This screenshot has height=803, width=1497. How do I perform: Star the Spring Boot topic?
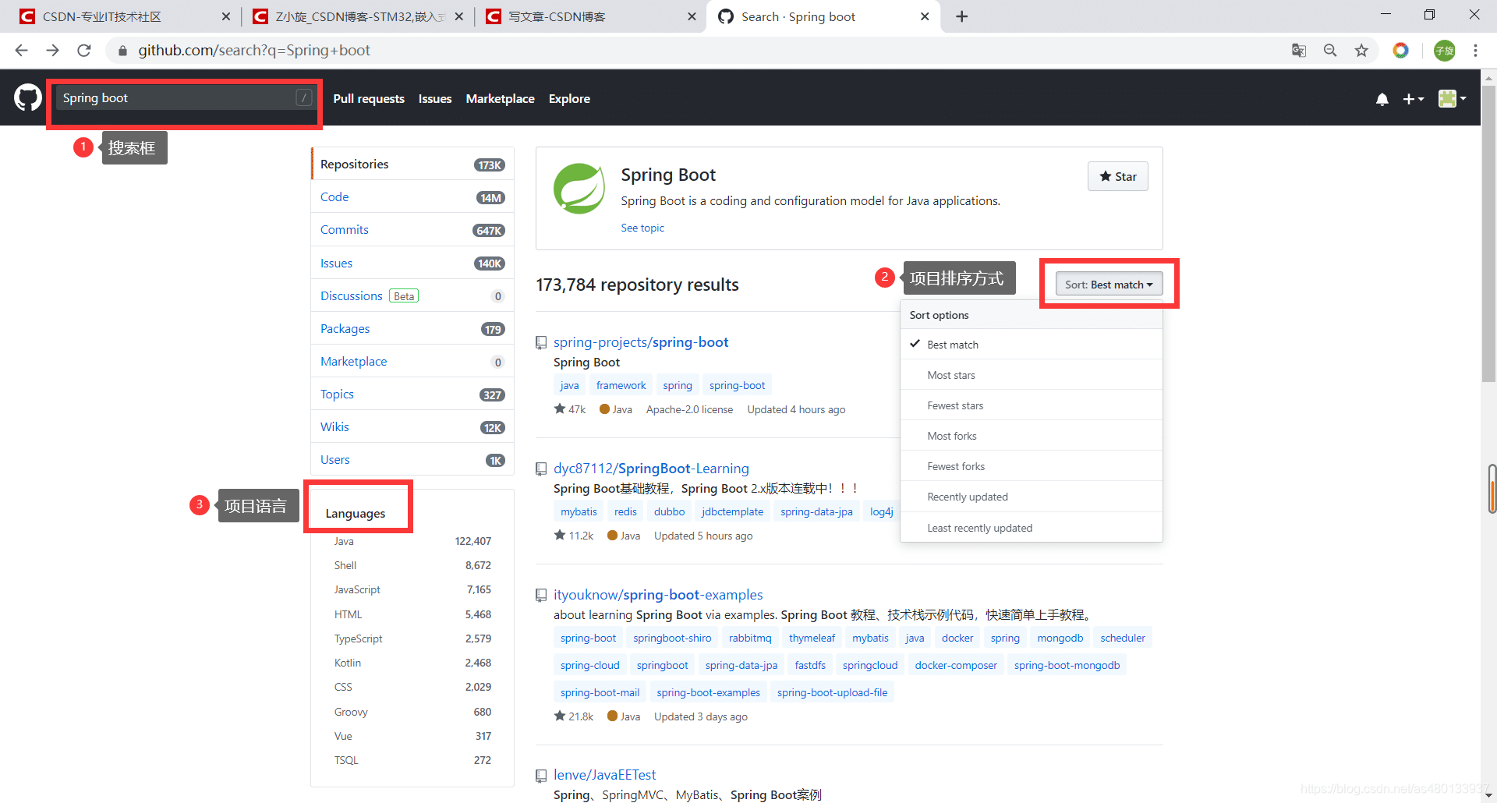1117,177
